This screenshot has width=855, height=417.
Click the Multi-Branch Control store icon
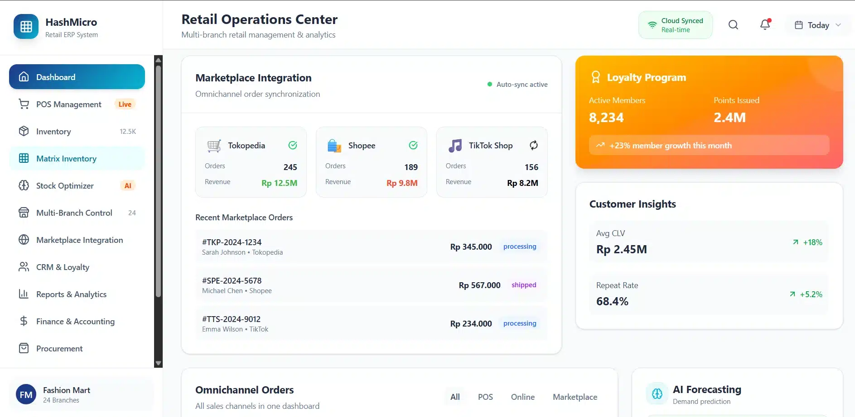[24, 213]
